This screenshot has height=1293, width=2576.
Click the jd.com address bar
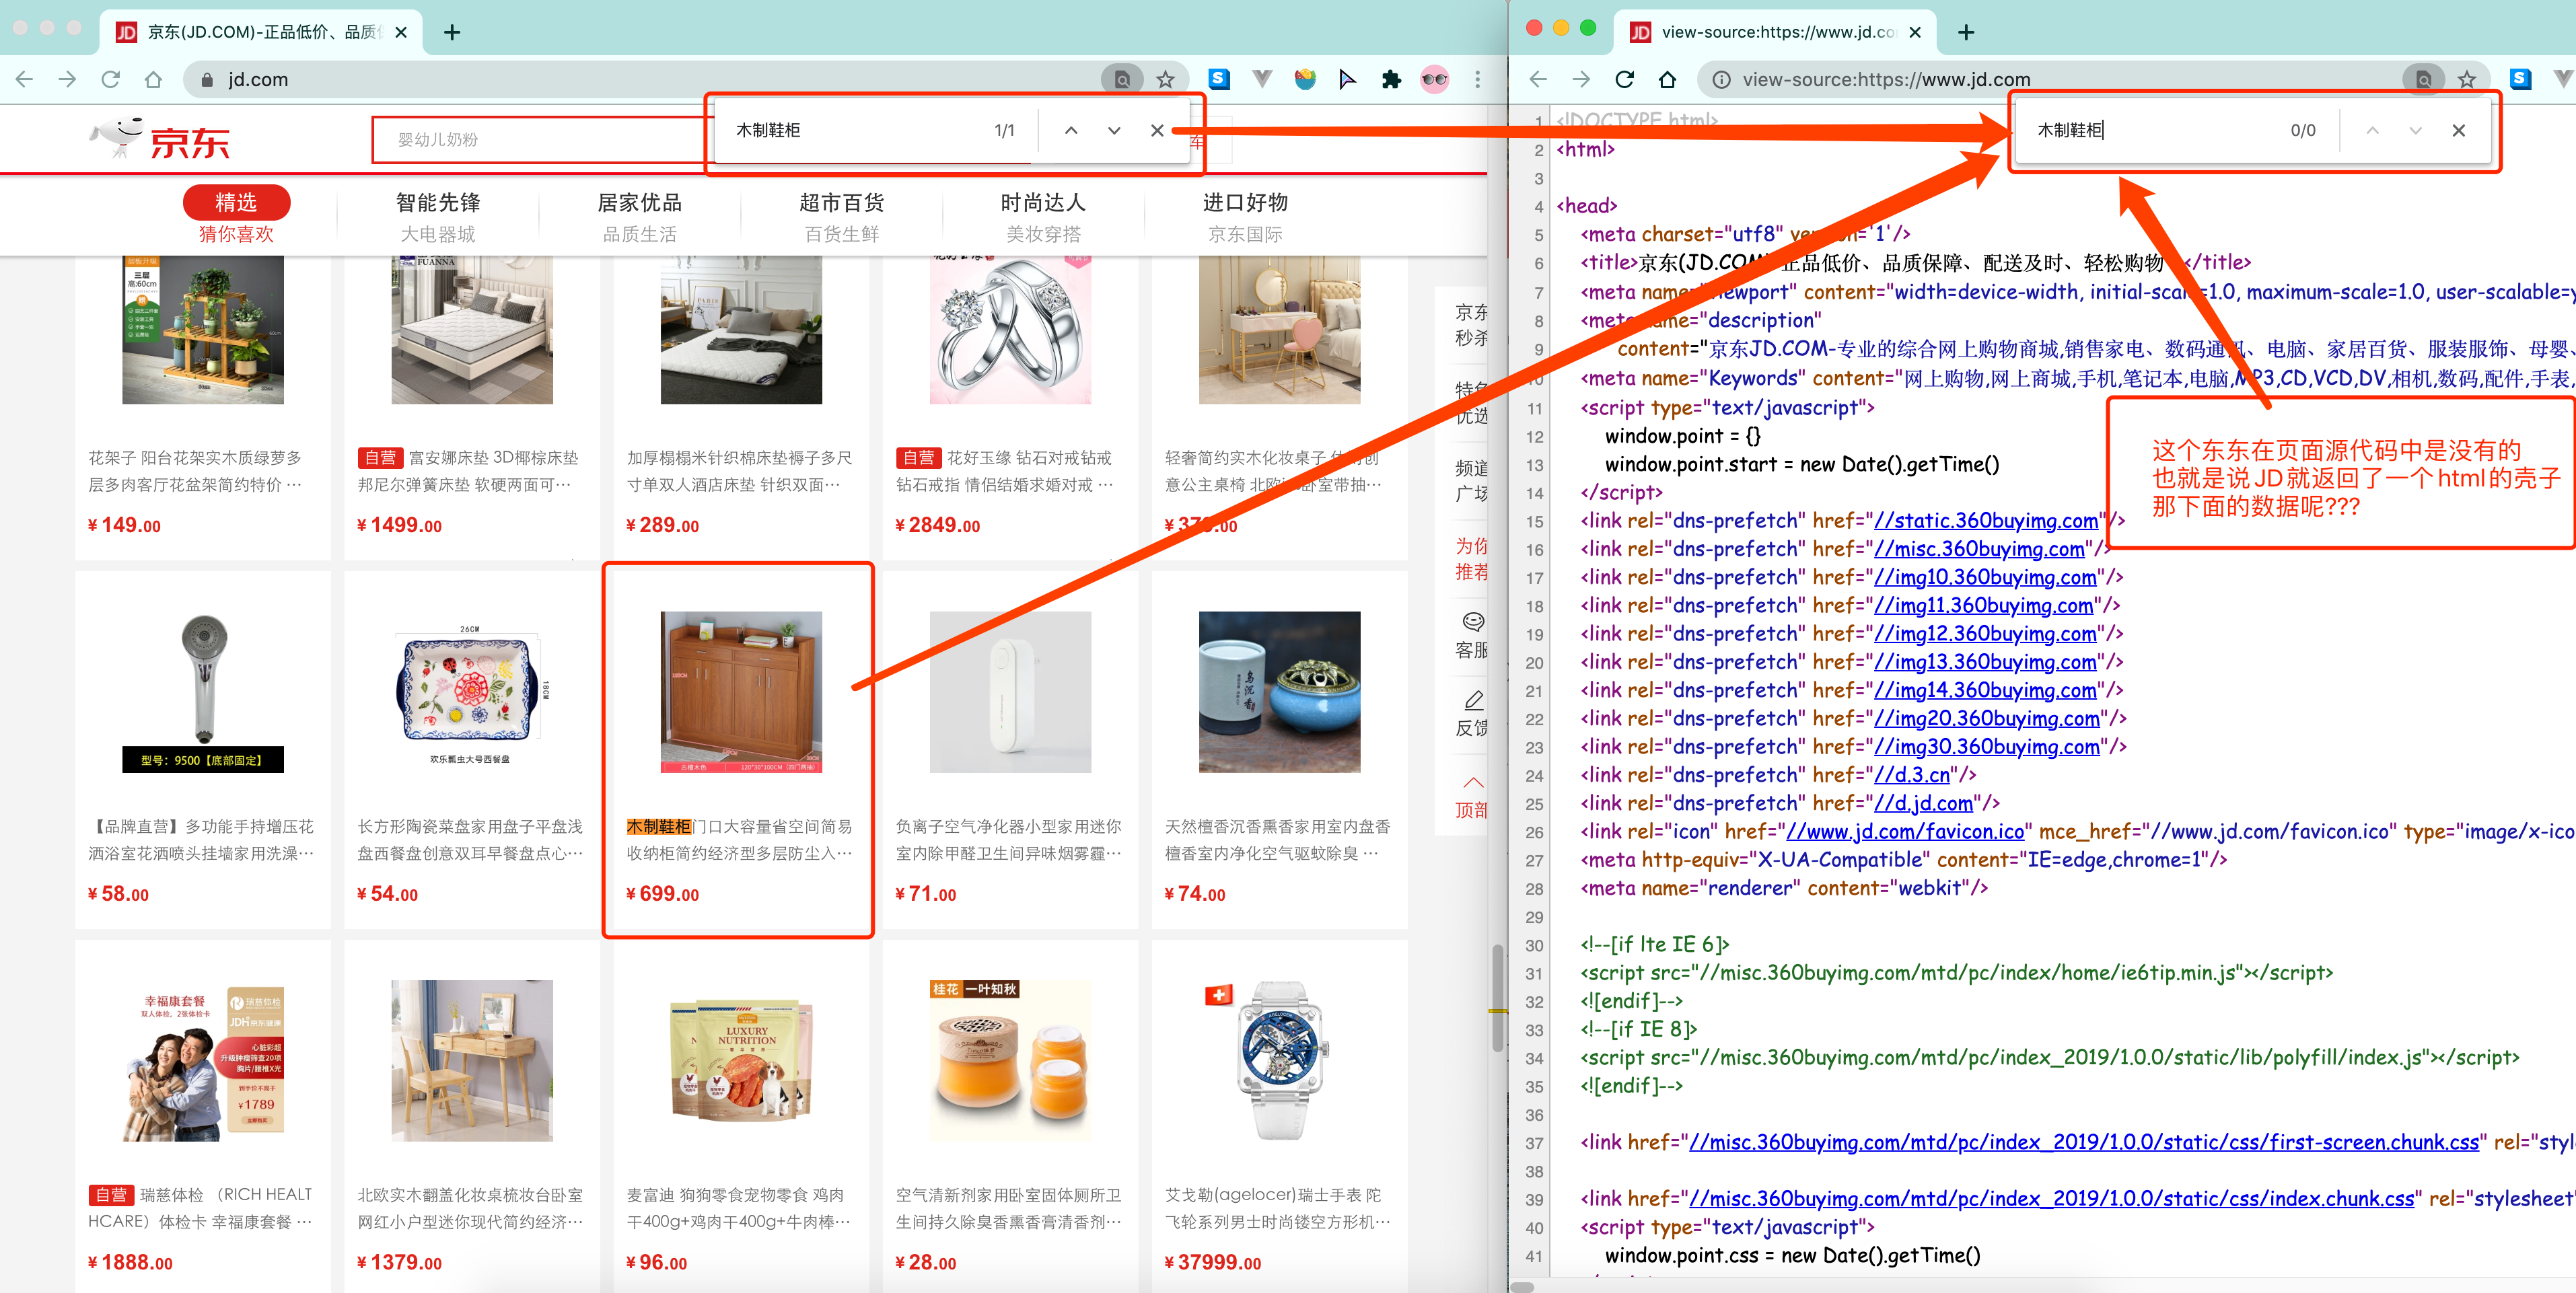[640, 79]
